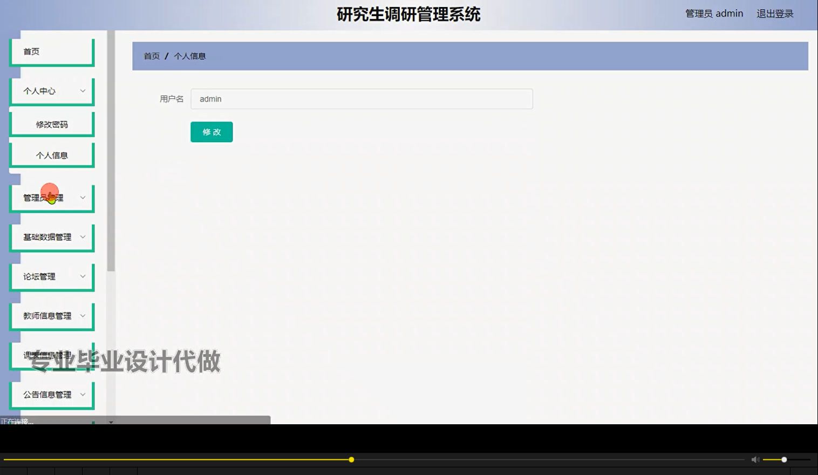This screenshot has height=475, width=818.
Task: Expand the 公告信息管理 section
Action: [51, 395]
